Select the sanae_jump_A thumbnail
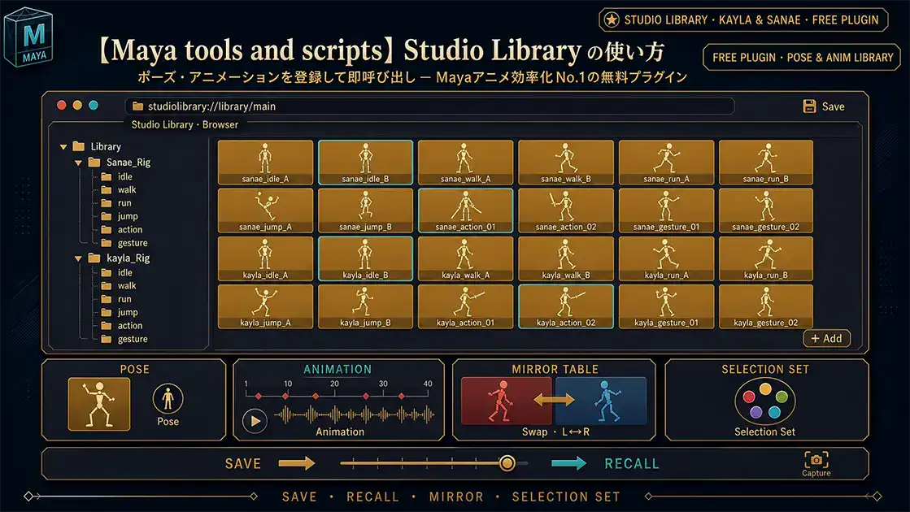 pyautogui.click(x=265, y=210)
